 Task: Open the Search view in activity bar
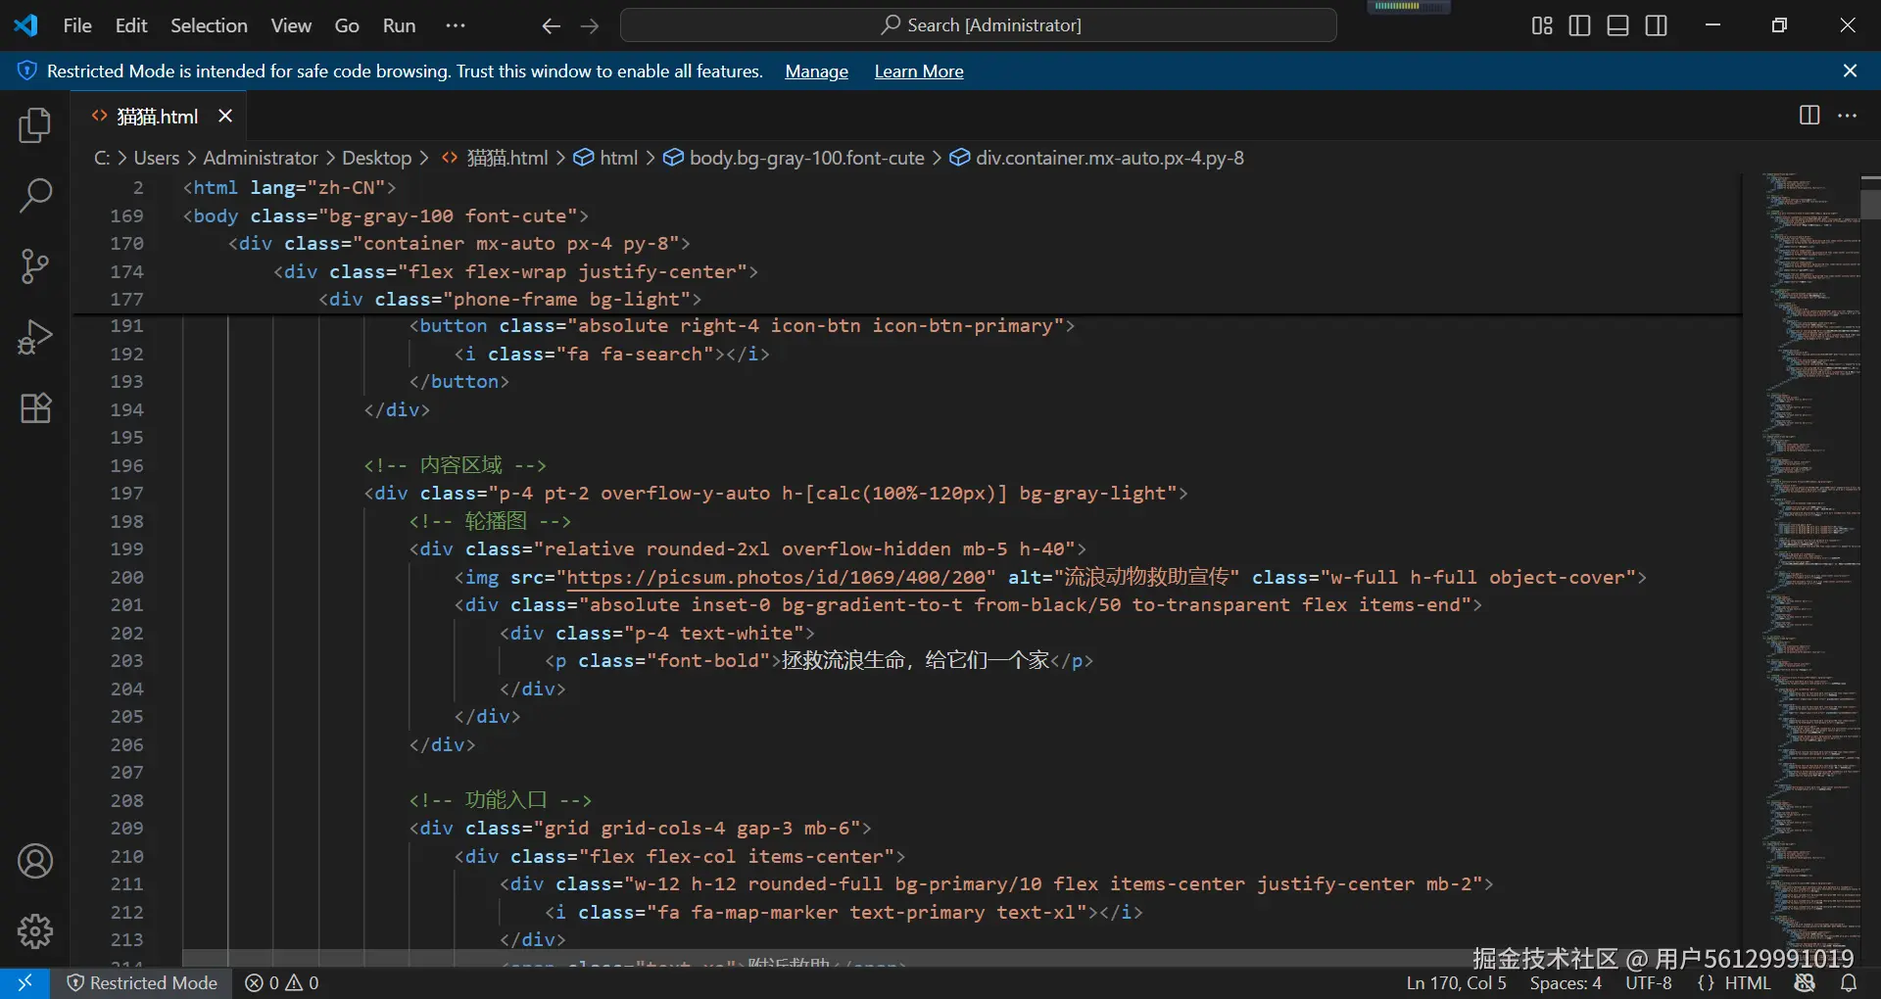35,196
